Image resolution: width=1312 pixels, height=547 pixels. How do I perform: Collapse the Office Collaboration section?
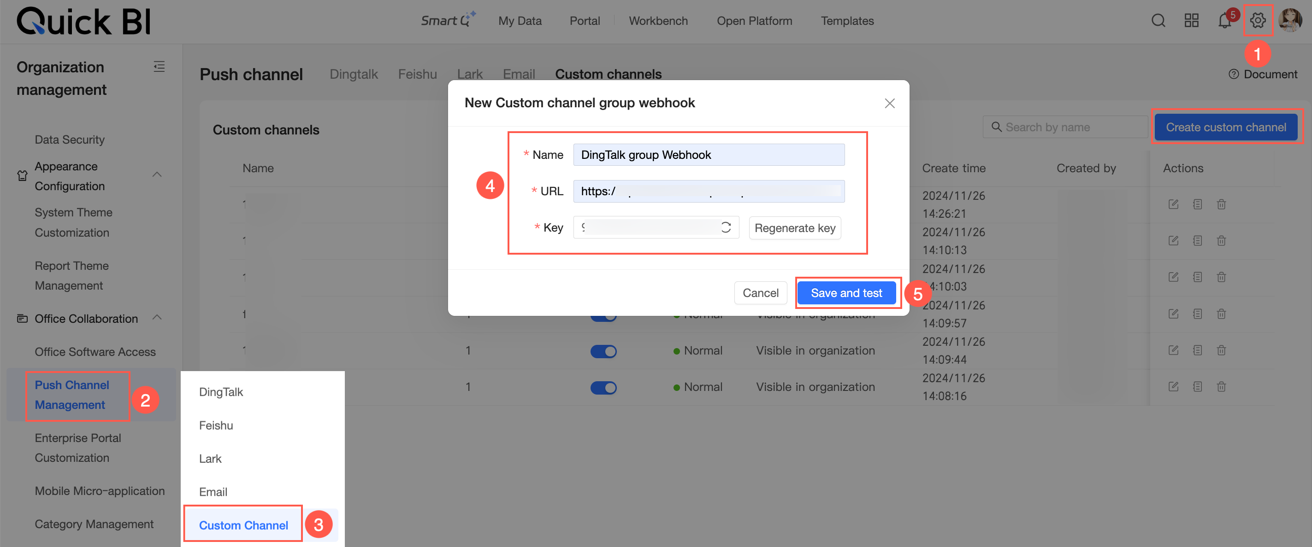coord(157,318)
